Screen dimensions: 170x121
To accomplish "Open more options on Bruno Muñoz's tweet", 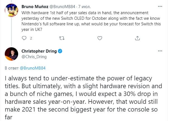I will pos(160,6).
